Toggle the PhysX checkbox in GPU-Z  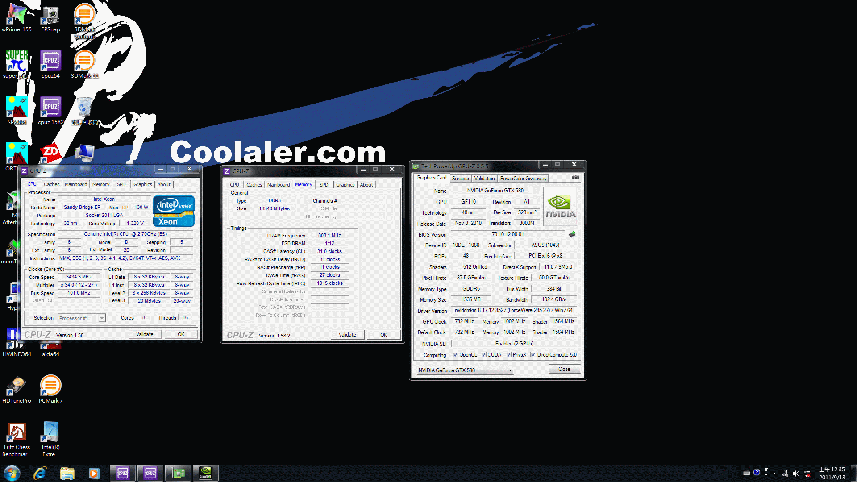coord(508,355)
